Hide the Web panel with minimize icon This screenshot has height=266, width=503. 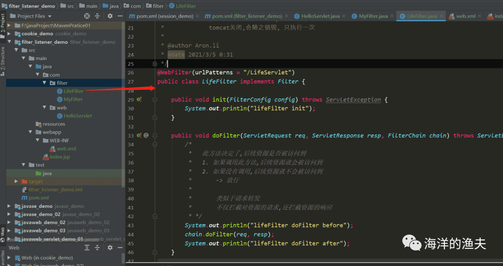pyautogui.click(x=120, y=248)
